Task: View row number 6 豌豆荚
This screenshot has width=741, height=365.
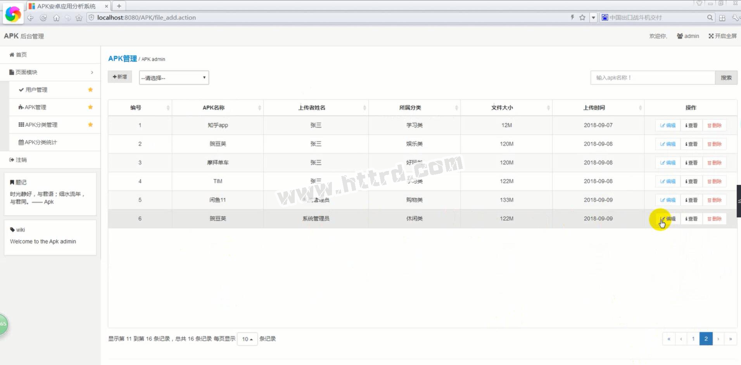Action: (691, 219)
